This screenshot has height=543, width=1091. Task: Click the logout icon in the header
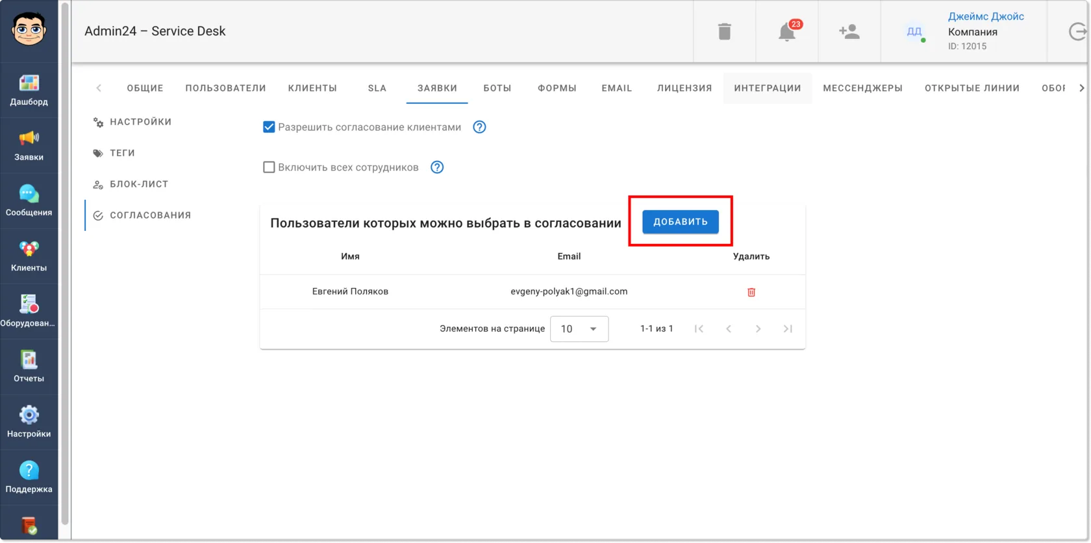coord(1077,31)
